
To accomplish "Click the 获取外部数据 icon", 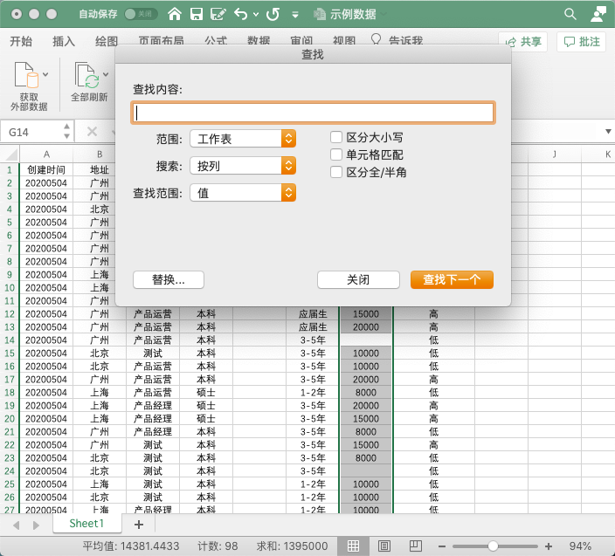I will pyautogui.click(x=28, y=76).
